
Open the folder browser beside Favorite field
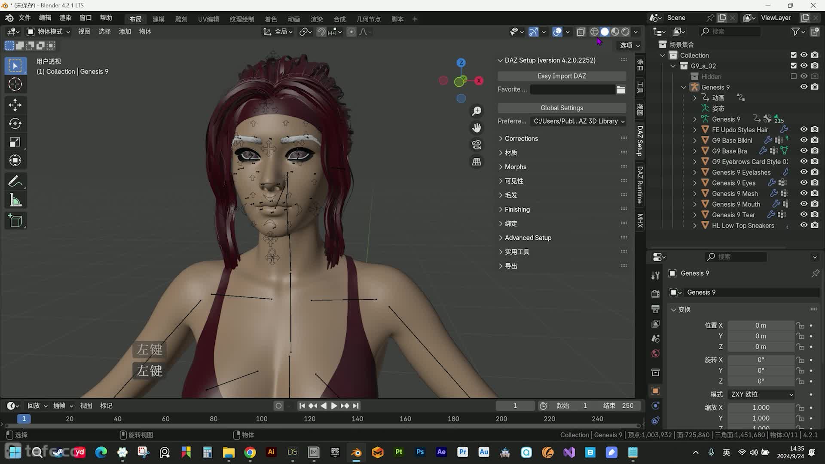621,89
